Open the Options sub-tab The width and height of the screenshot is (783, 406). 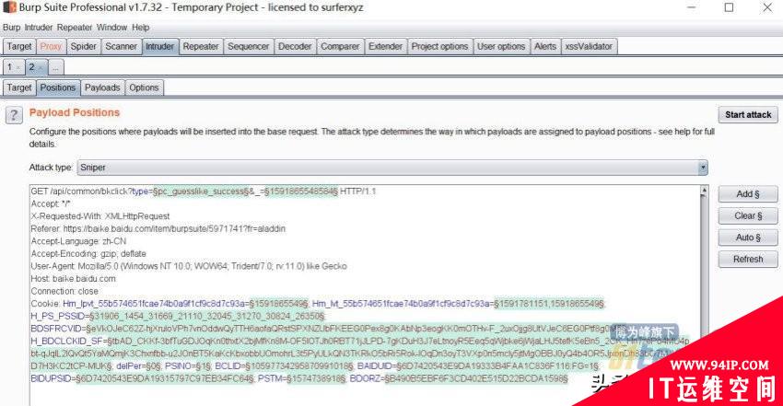point(144,87)
